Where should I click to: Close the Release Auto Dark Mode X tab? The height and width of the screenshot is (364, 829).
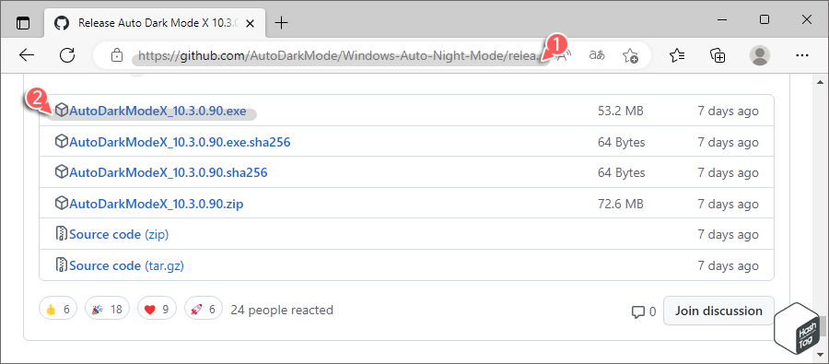coord(250,23)
